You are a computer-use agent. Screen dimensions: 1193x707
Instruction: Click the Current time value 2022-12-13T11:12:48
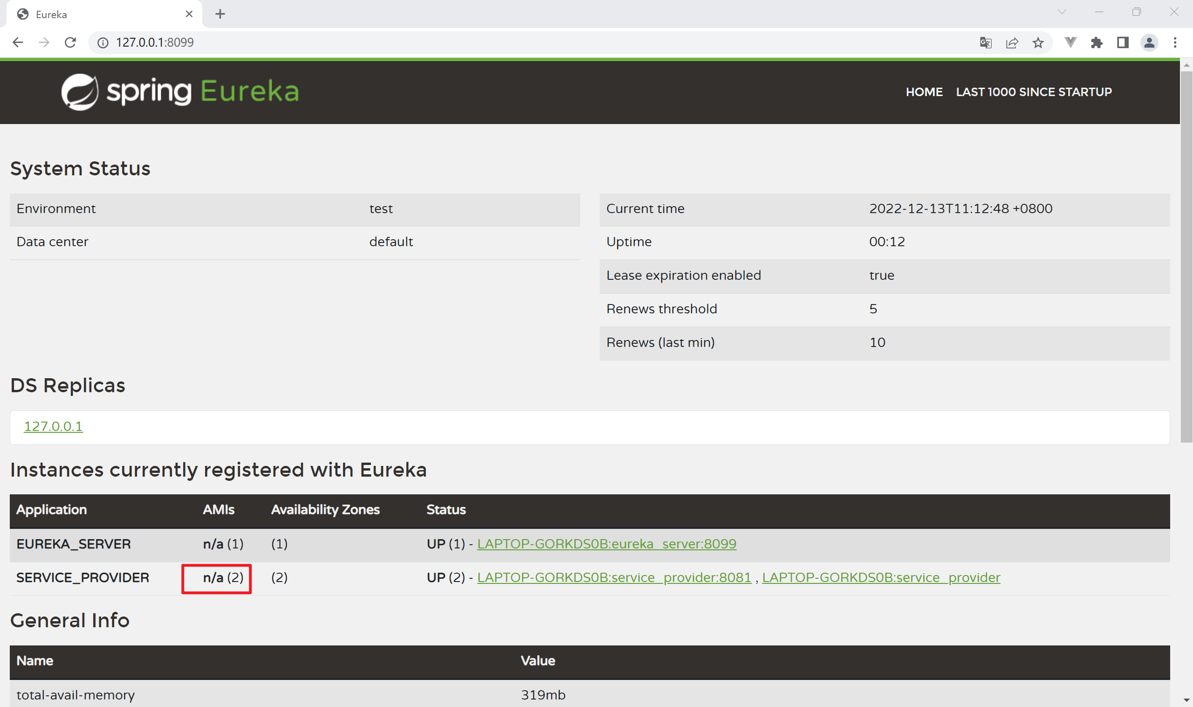point(960,208)
